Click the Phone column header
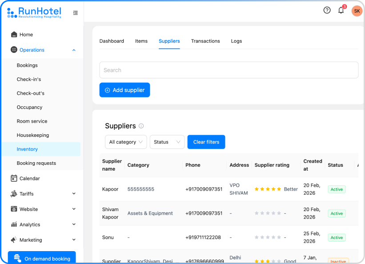Viewport: 365px width, 264px height. pyautogui.click(x=193, y=165)
